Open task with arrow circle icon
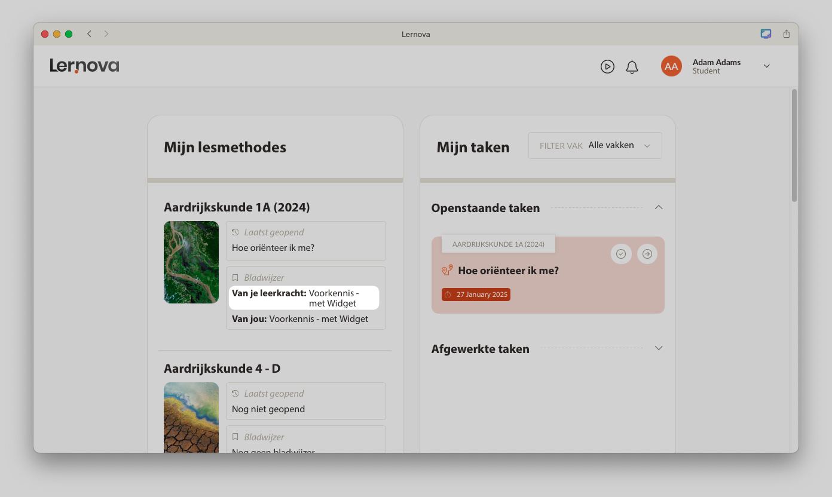Viewport: 832px width, 497px height. click(x=647, y=254)
